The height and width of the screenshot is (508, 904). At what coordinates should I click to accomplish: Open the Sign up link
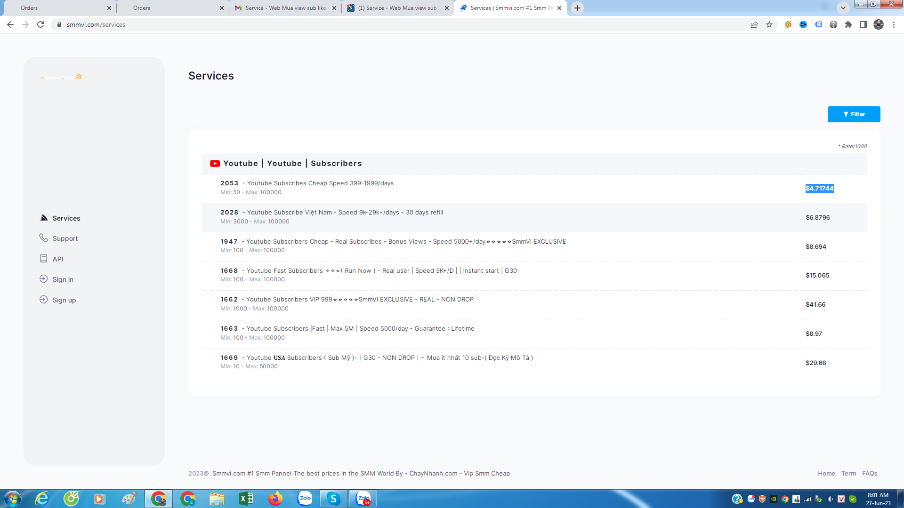pyautogui.click(x=64, y=300)
